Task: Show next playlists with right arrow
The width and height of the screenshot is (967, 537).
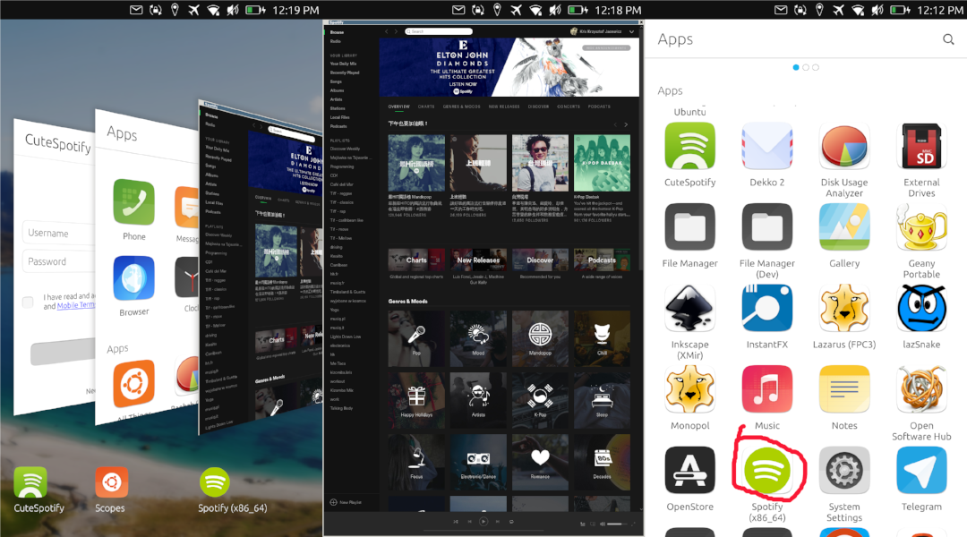Action: 626,124
